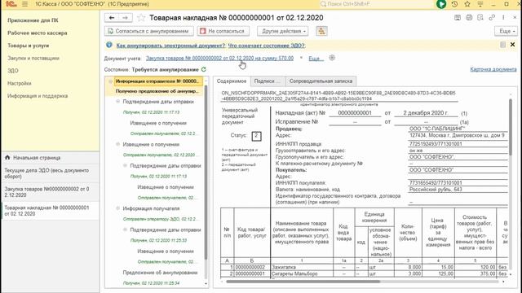Click the Сигареты Мальборо table cell
522x293 pixels.
coord(302,273)
